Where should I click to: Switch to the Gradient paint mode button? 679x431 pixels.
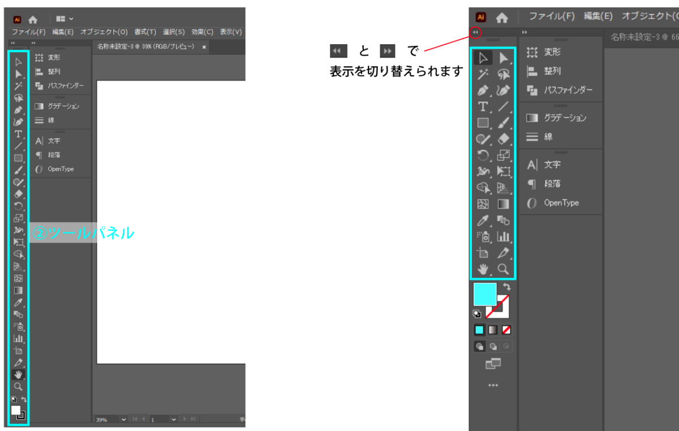[x=493, y=330]
